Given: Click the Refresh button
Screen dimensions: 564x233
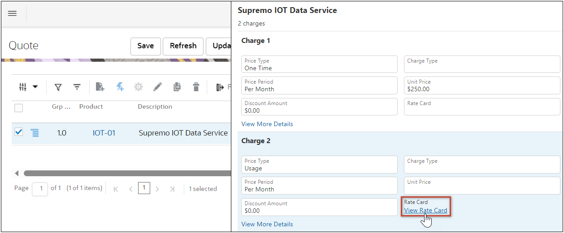Looking at the screenshot, I should 183,46.
